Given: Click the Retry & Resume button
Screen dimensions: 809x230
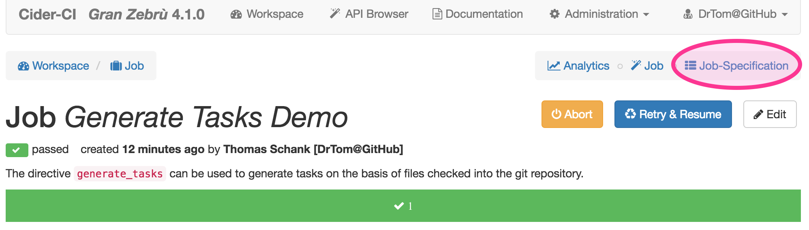Looking at the screenshot, I should pyautogui.click(x=673, y=114).
